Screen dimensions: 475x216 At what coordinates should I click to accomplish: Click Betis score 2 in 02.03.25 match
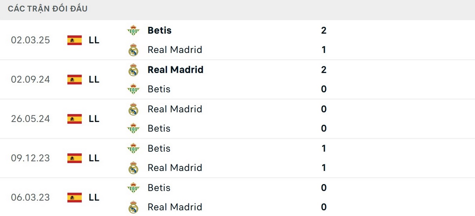[324, 30]
